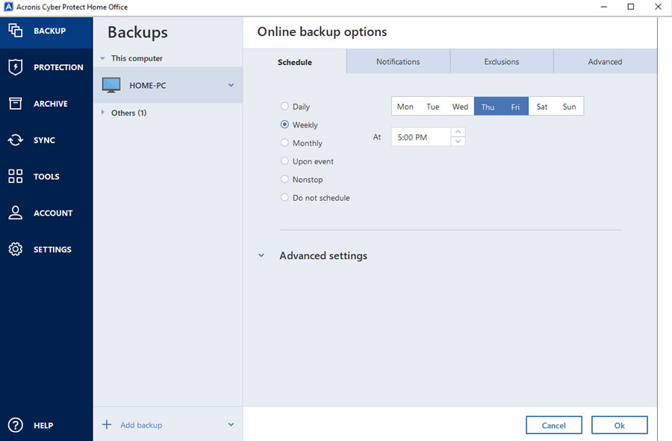Screen dimensions: 672x441
Task: Open the Settings gear icon
Action: 16,248
